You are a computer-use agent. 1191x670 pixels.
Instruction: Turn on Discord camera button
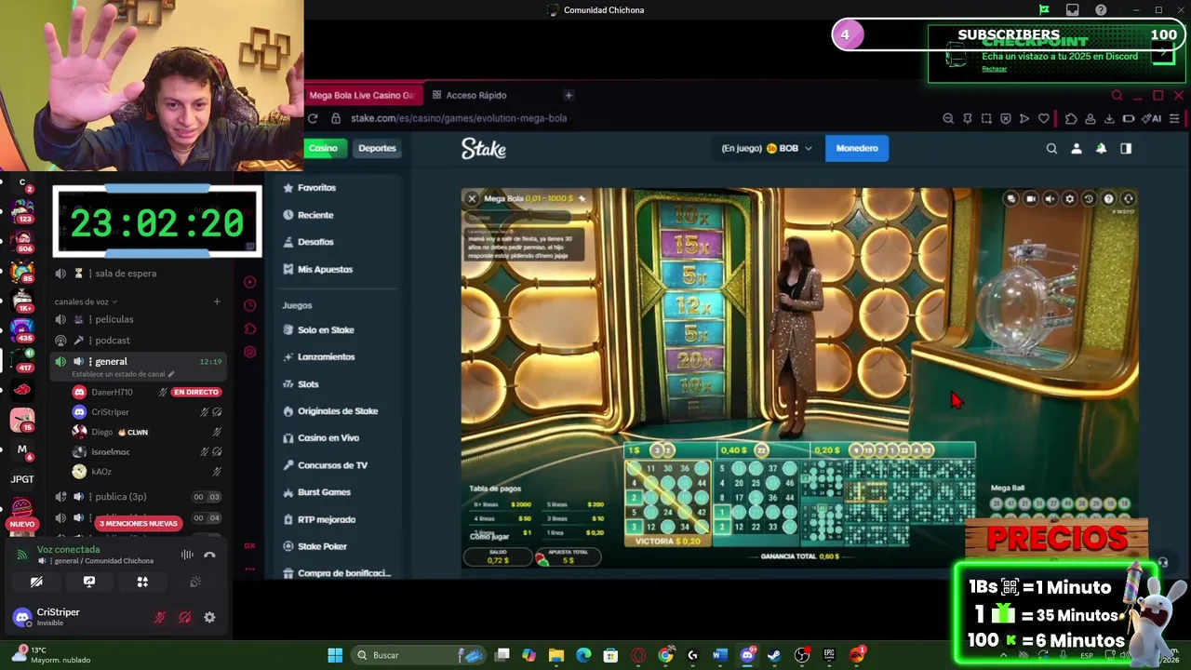(x=36, y=582)
